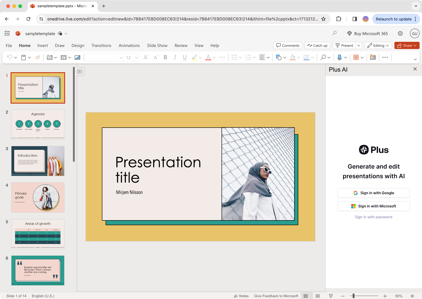
Task: Open the Sign in with password link
Action: pyautogui.click(x=373, y=217)
